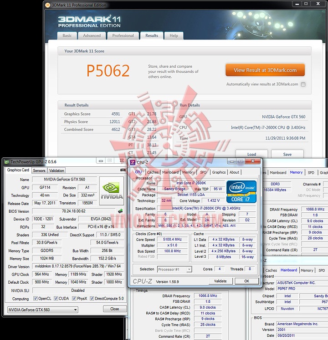Click the Driver Version field in GPU-Z
Screen dimensions: 328x340
coord(78,266)
